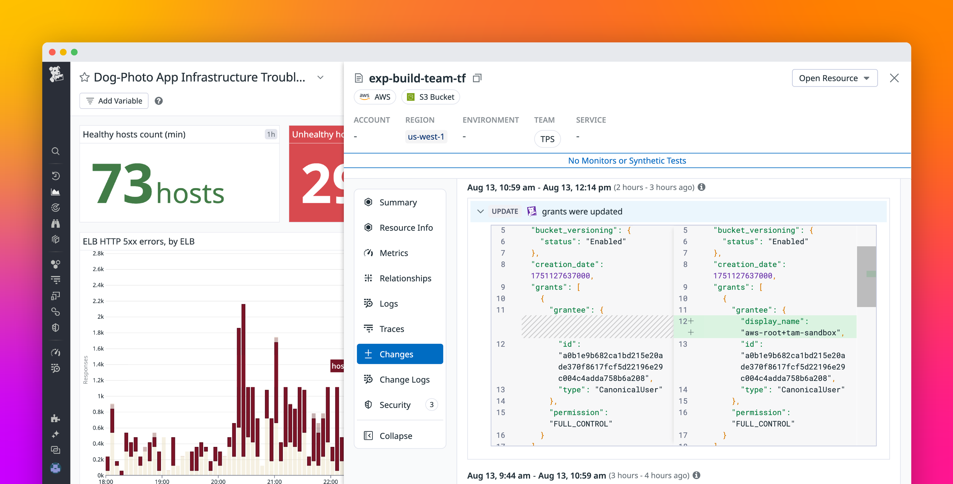Screen dimensions: 953x484
Task: Collapse the grants were updated diff entry
Action: point(481,211)
